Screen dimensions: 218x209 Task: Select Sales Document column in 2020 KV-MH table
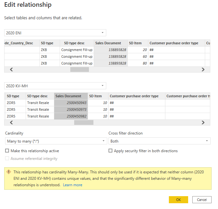tap(71, 96)
